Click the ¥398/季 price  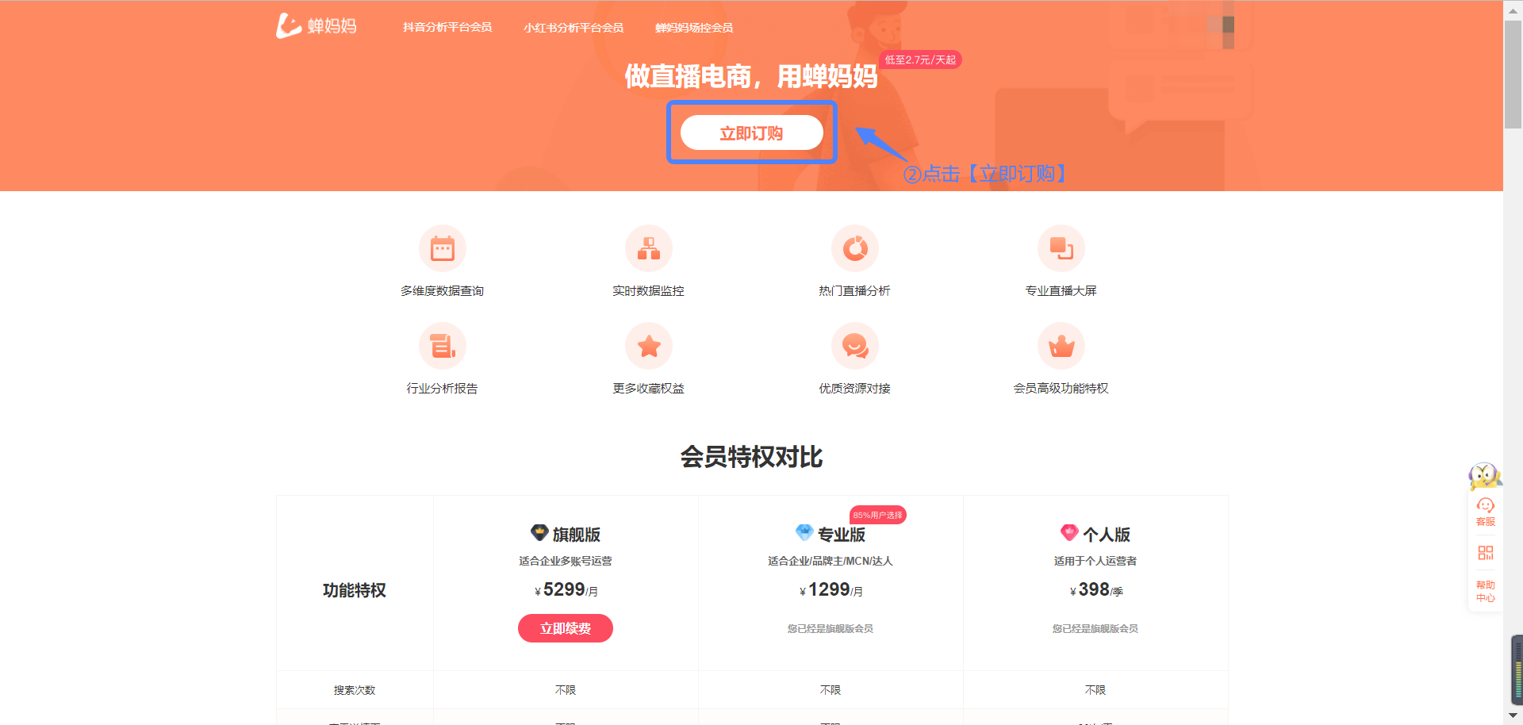pyautogui.click(x=1095, y=590)
